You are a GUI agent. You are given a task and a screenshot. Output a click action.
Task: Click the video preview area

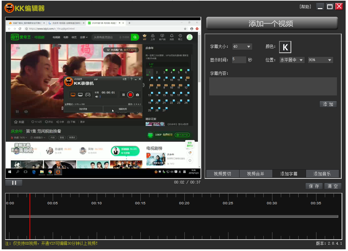[x=103, y=97]
